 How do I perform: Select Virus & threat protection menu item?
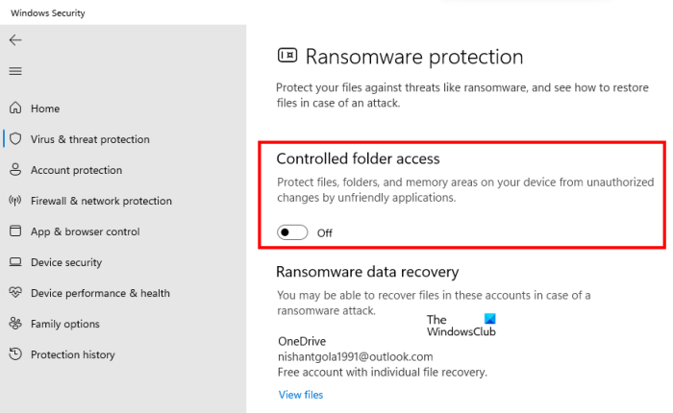coord(90,139)
